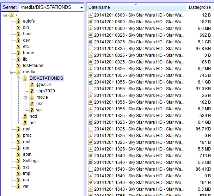Select the home directory
This screenshot has width=214, height=196.
tap(29, 53)
